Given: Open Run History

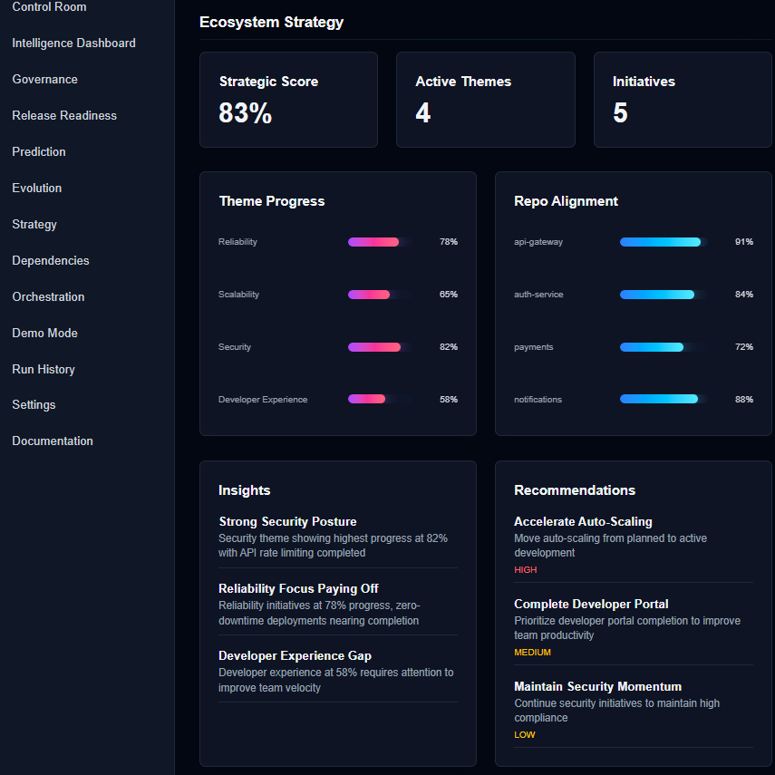Looking at the screenshot, I should (43, 369).
